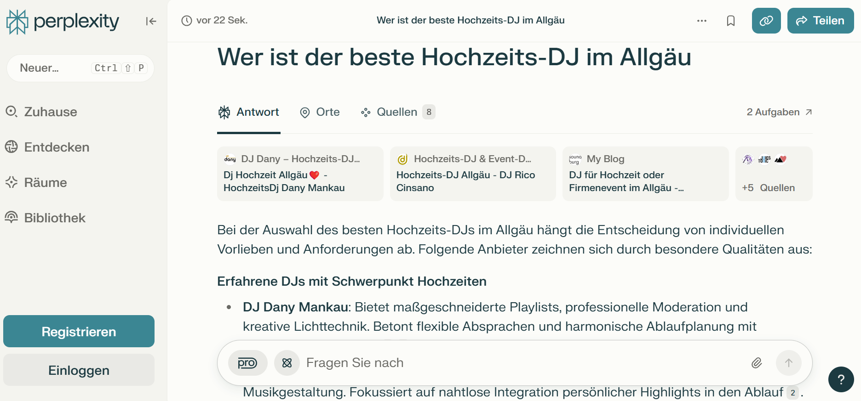Toggle the Pro search mode
This screenshot has height=401, width=861.
click(x=247, y=363)
